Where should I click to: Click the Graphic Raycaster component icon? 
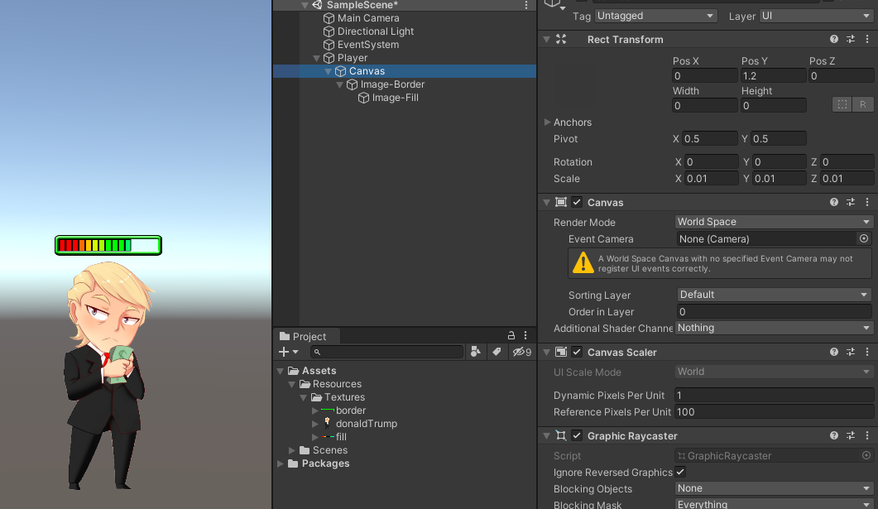pos(560,435)
